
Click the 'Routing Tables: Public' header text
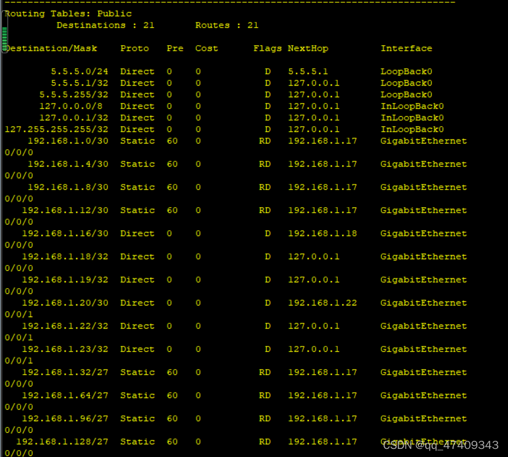tap(68, 14)
